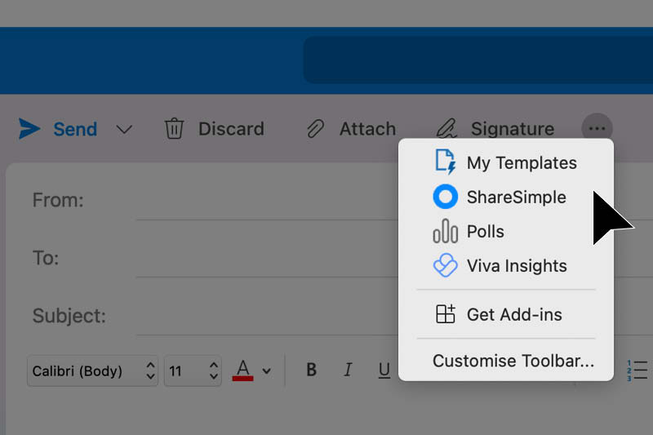Image resolution: width=653 pixels, height=435 pixels.
Task: Click the Viva Insights heart icon
Action: [445, 265]
